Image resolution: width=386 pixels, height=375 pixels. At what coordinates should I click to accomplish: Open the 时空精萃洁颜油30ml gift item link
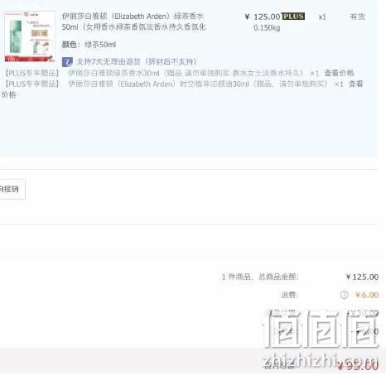click(x=198, y=84)
